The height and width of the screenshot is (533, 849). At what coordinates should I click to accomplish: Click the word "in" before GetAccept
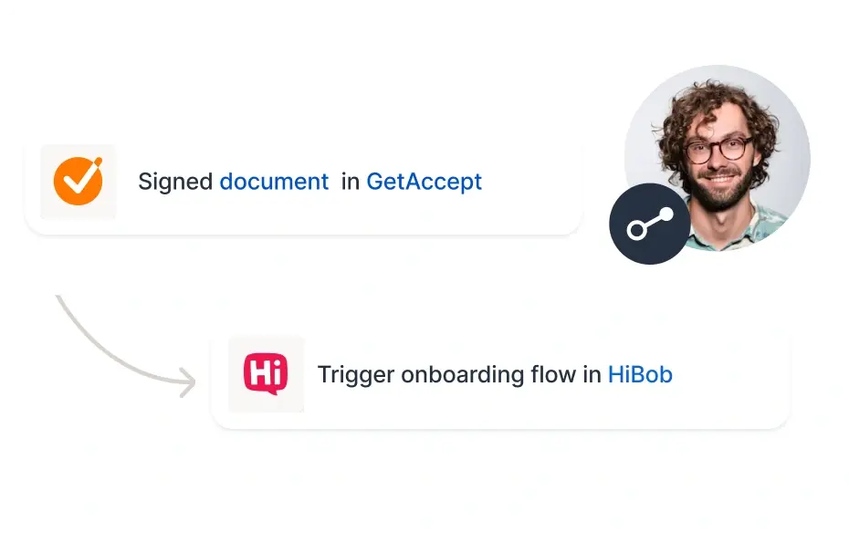tap(351, 182)
